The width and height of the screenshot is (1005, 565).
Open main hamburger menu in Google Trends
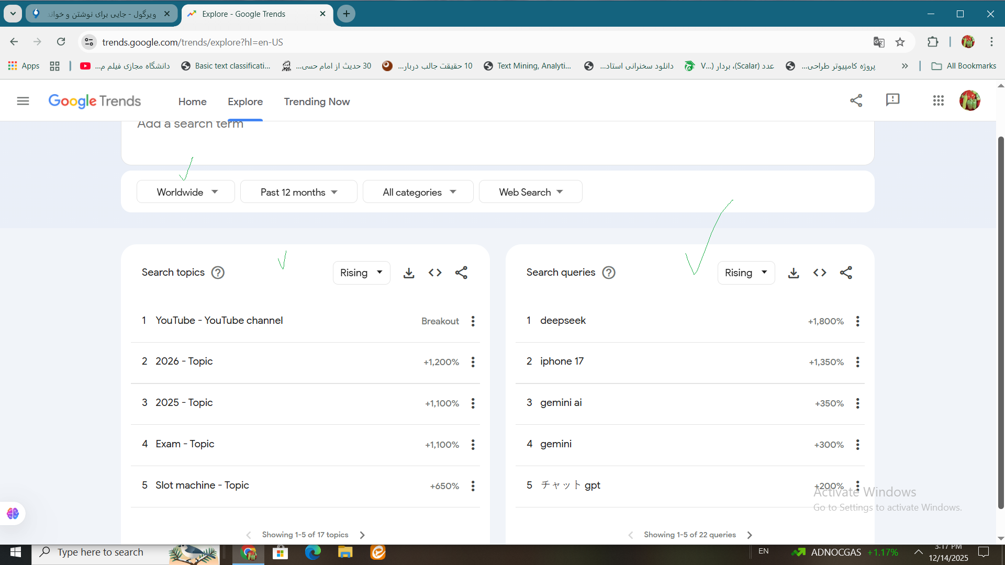coord(23,101)
